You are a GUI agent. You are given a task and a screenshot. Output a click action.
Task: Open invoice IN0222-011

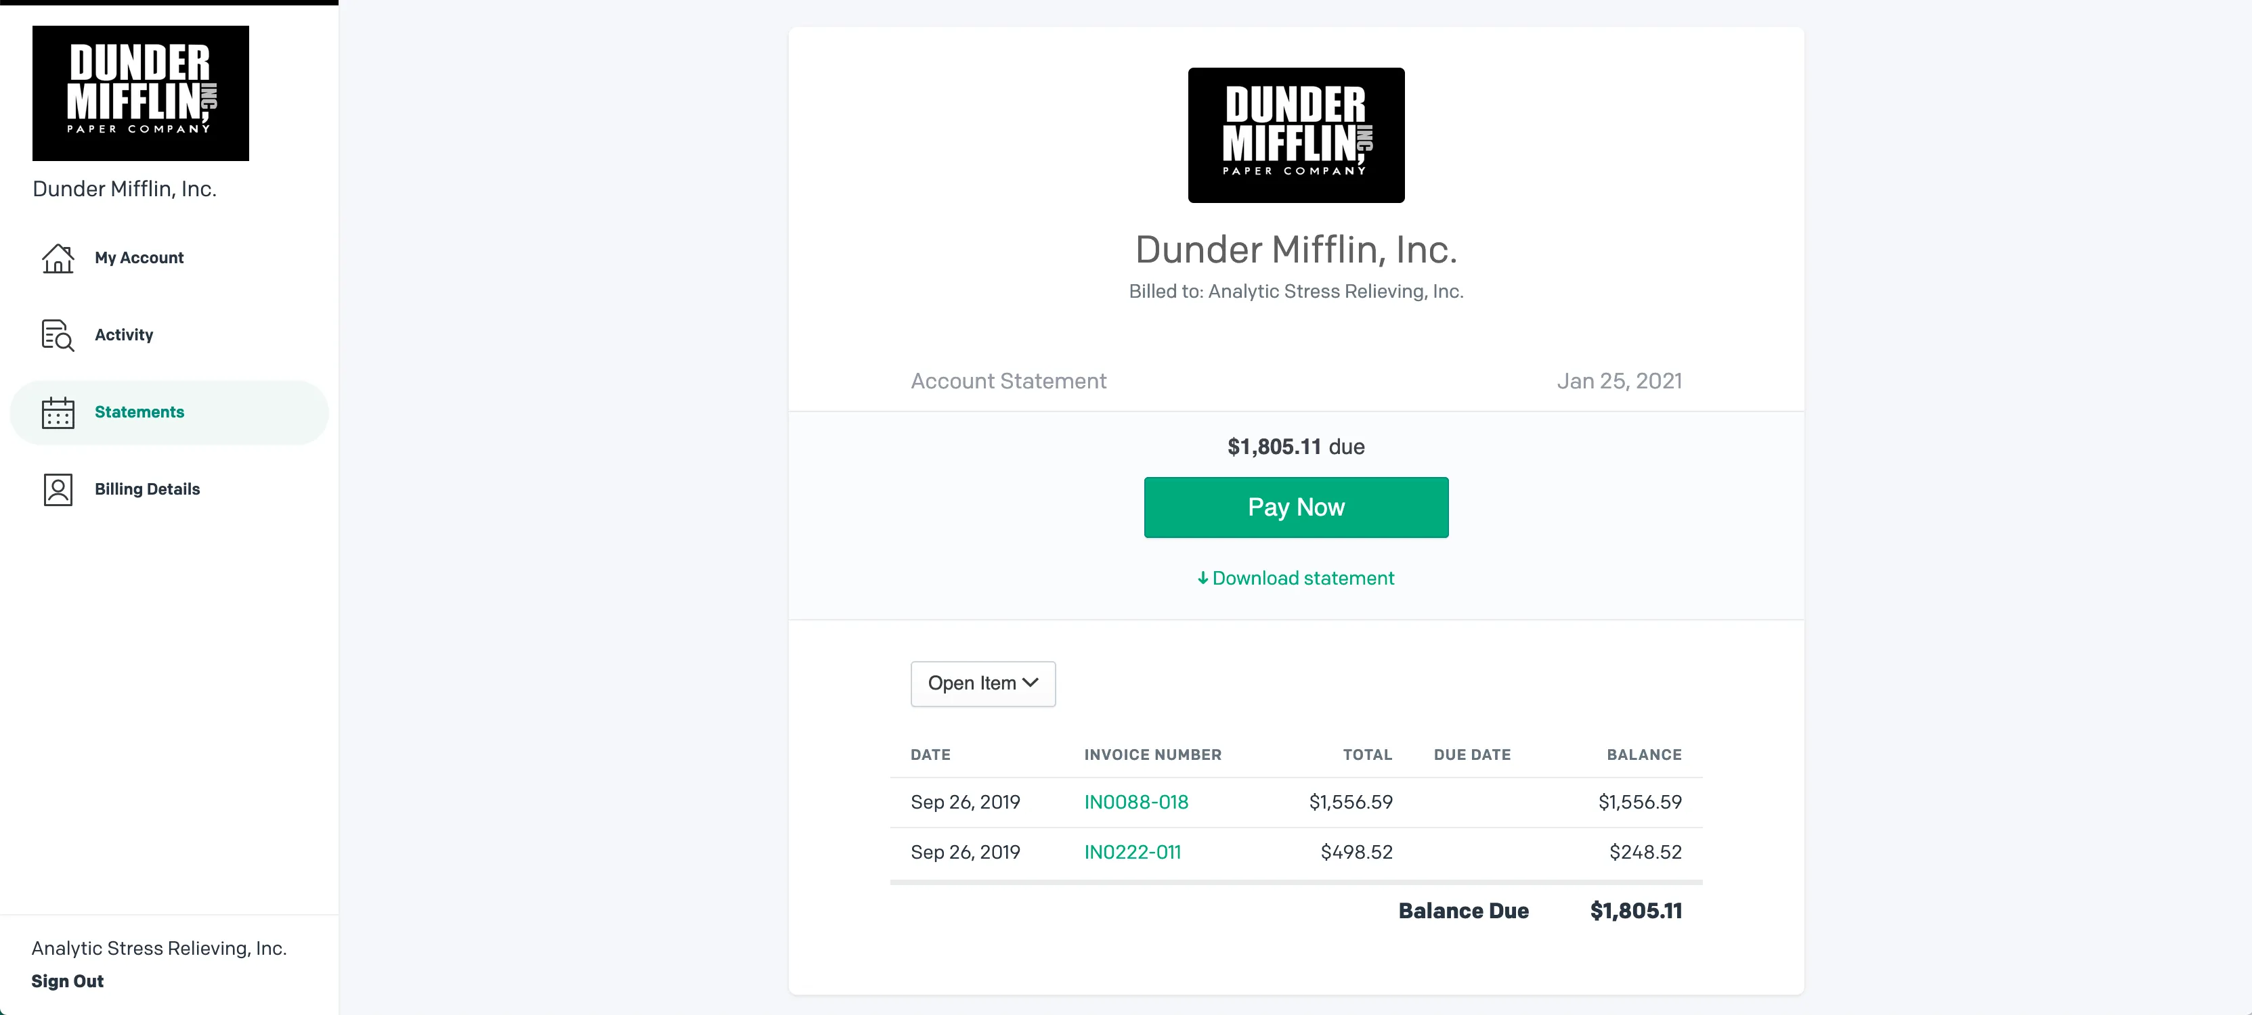pyautogui.click(x=1132, y=852)
